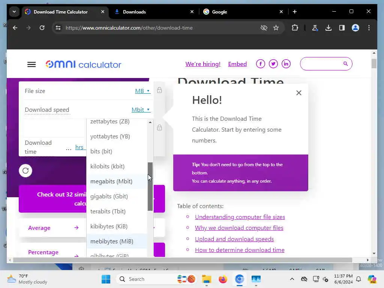The width and height of the screenshot is (384, 288).
Task: Open Why we download computer files link
Action: click(239, 228)
